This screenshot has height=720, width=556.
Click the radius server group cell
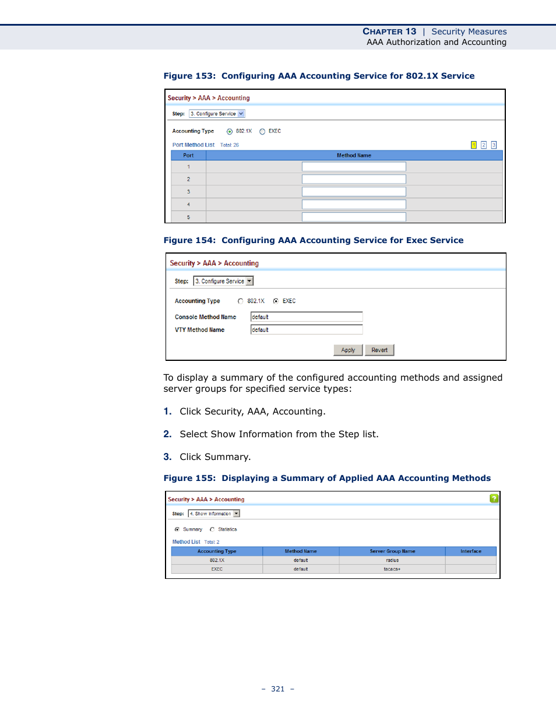392,560
